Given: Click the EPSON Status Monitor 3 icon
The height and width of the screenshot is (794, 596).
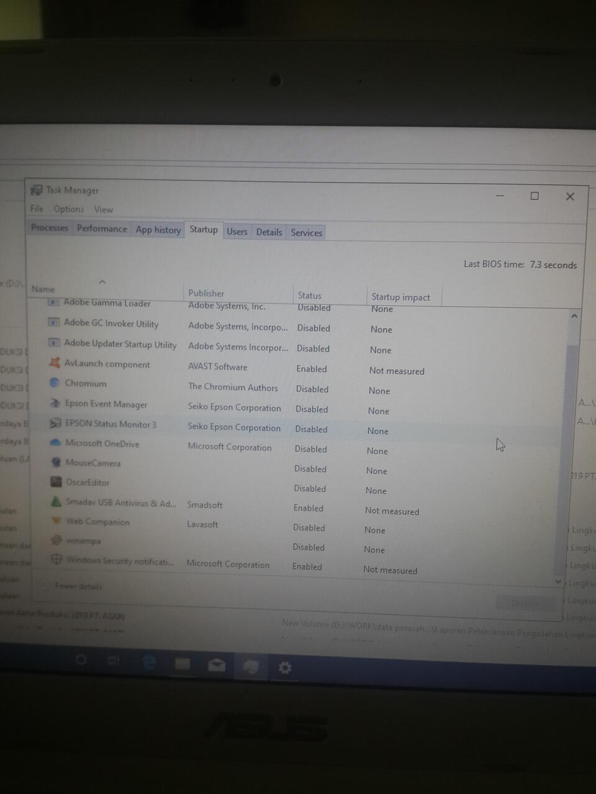Looking at the screenshot, I should tap(55, 423).
